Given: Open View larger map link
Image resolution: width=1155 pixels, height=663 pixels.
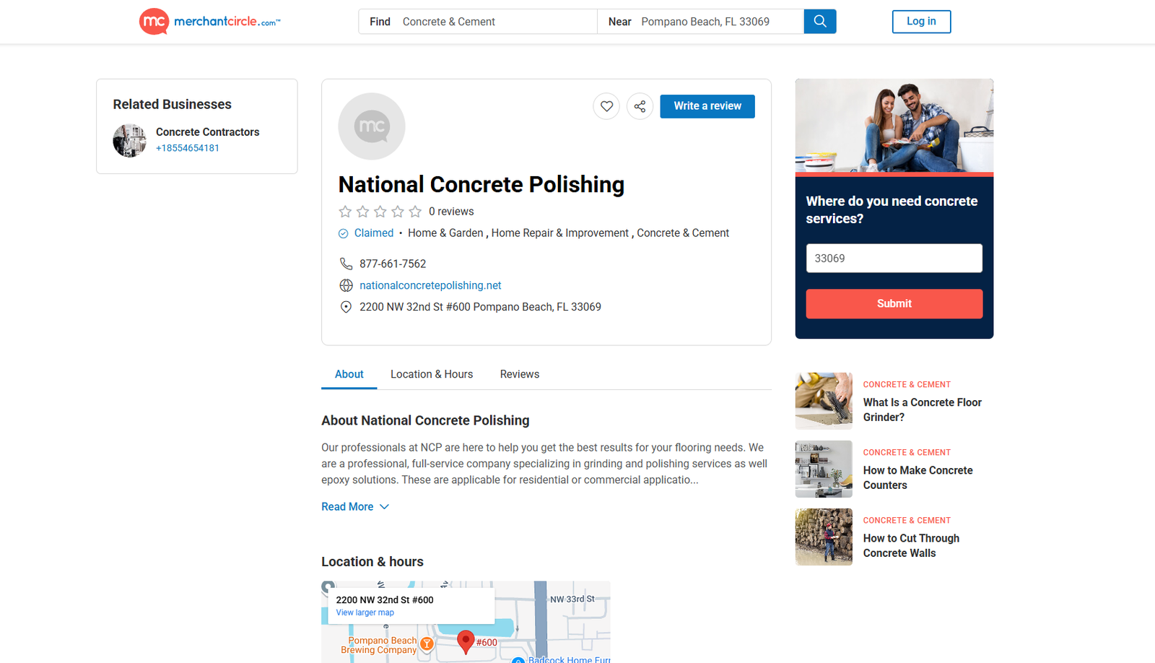Looking at the screenshot, I should 365,612.
